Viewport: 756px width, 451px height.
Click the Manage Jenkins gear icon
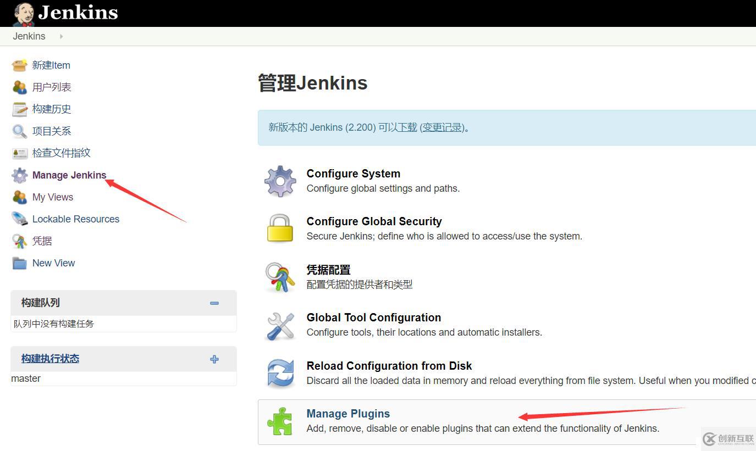tap(20, 175)
